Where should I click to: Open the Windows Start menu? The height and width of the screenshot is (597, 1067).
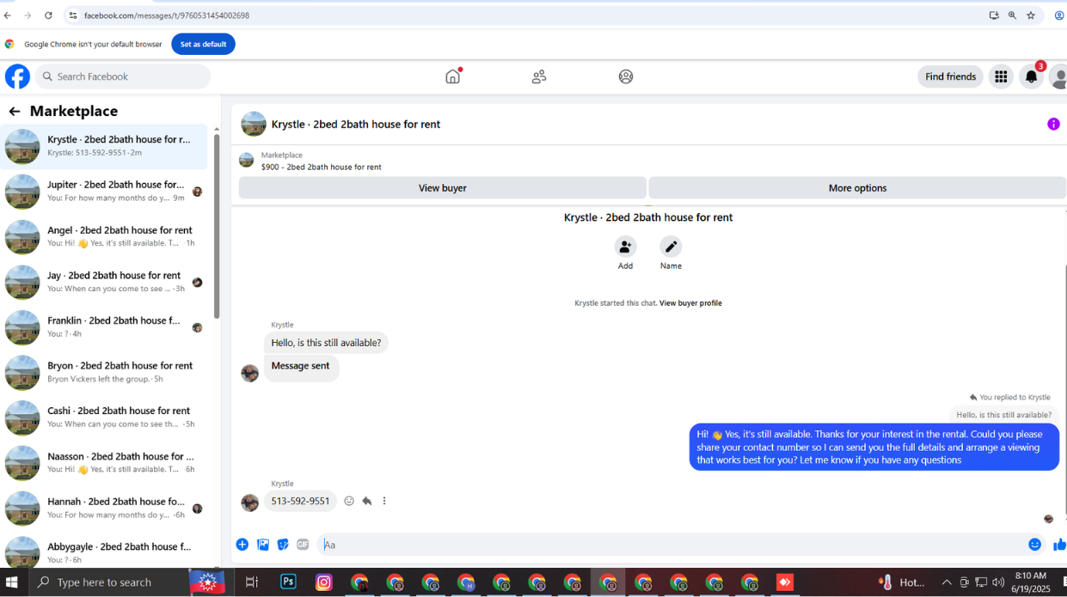(x=12, y=582)
